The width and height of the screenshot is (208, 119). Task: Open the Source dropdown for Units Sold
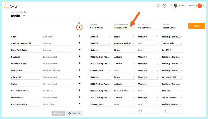pos(101,71)
